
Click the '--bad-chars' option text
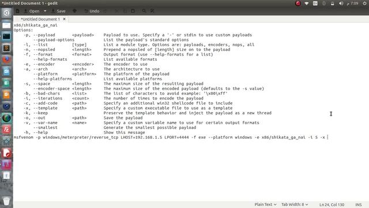(46, 94)
